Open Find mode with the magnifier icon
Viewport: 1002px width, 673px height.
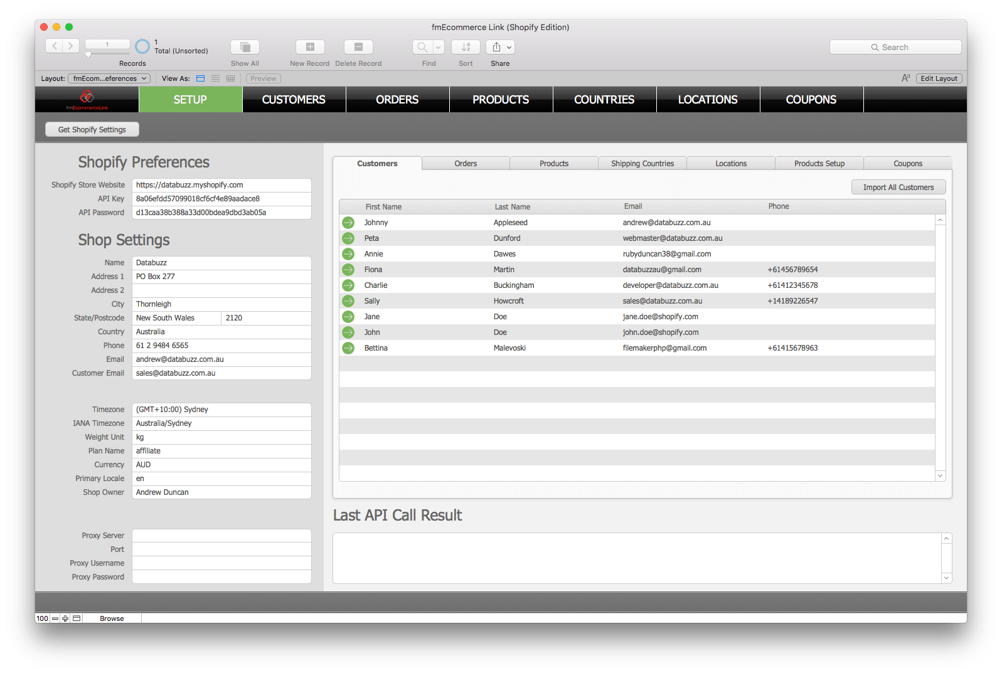coord(422,47)
